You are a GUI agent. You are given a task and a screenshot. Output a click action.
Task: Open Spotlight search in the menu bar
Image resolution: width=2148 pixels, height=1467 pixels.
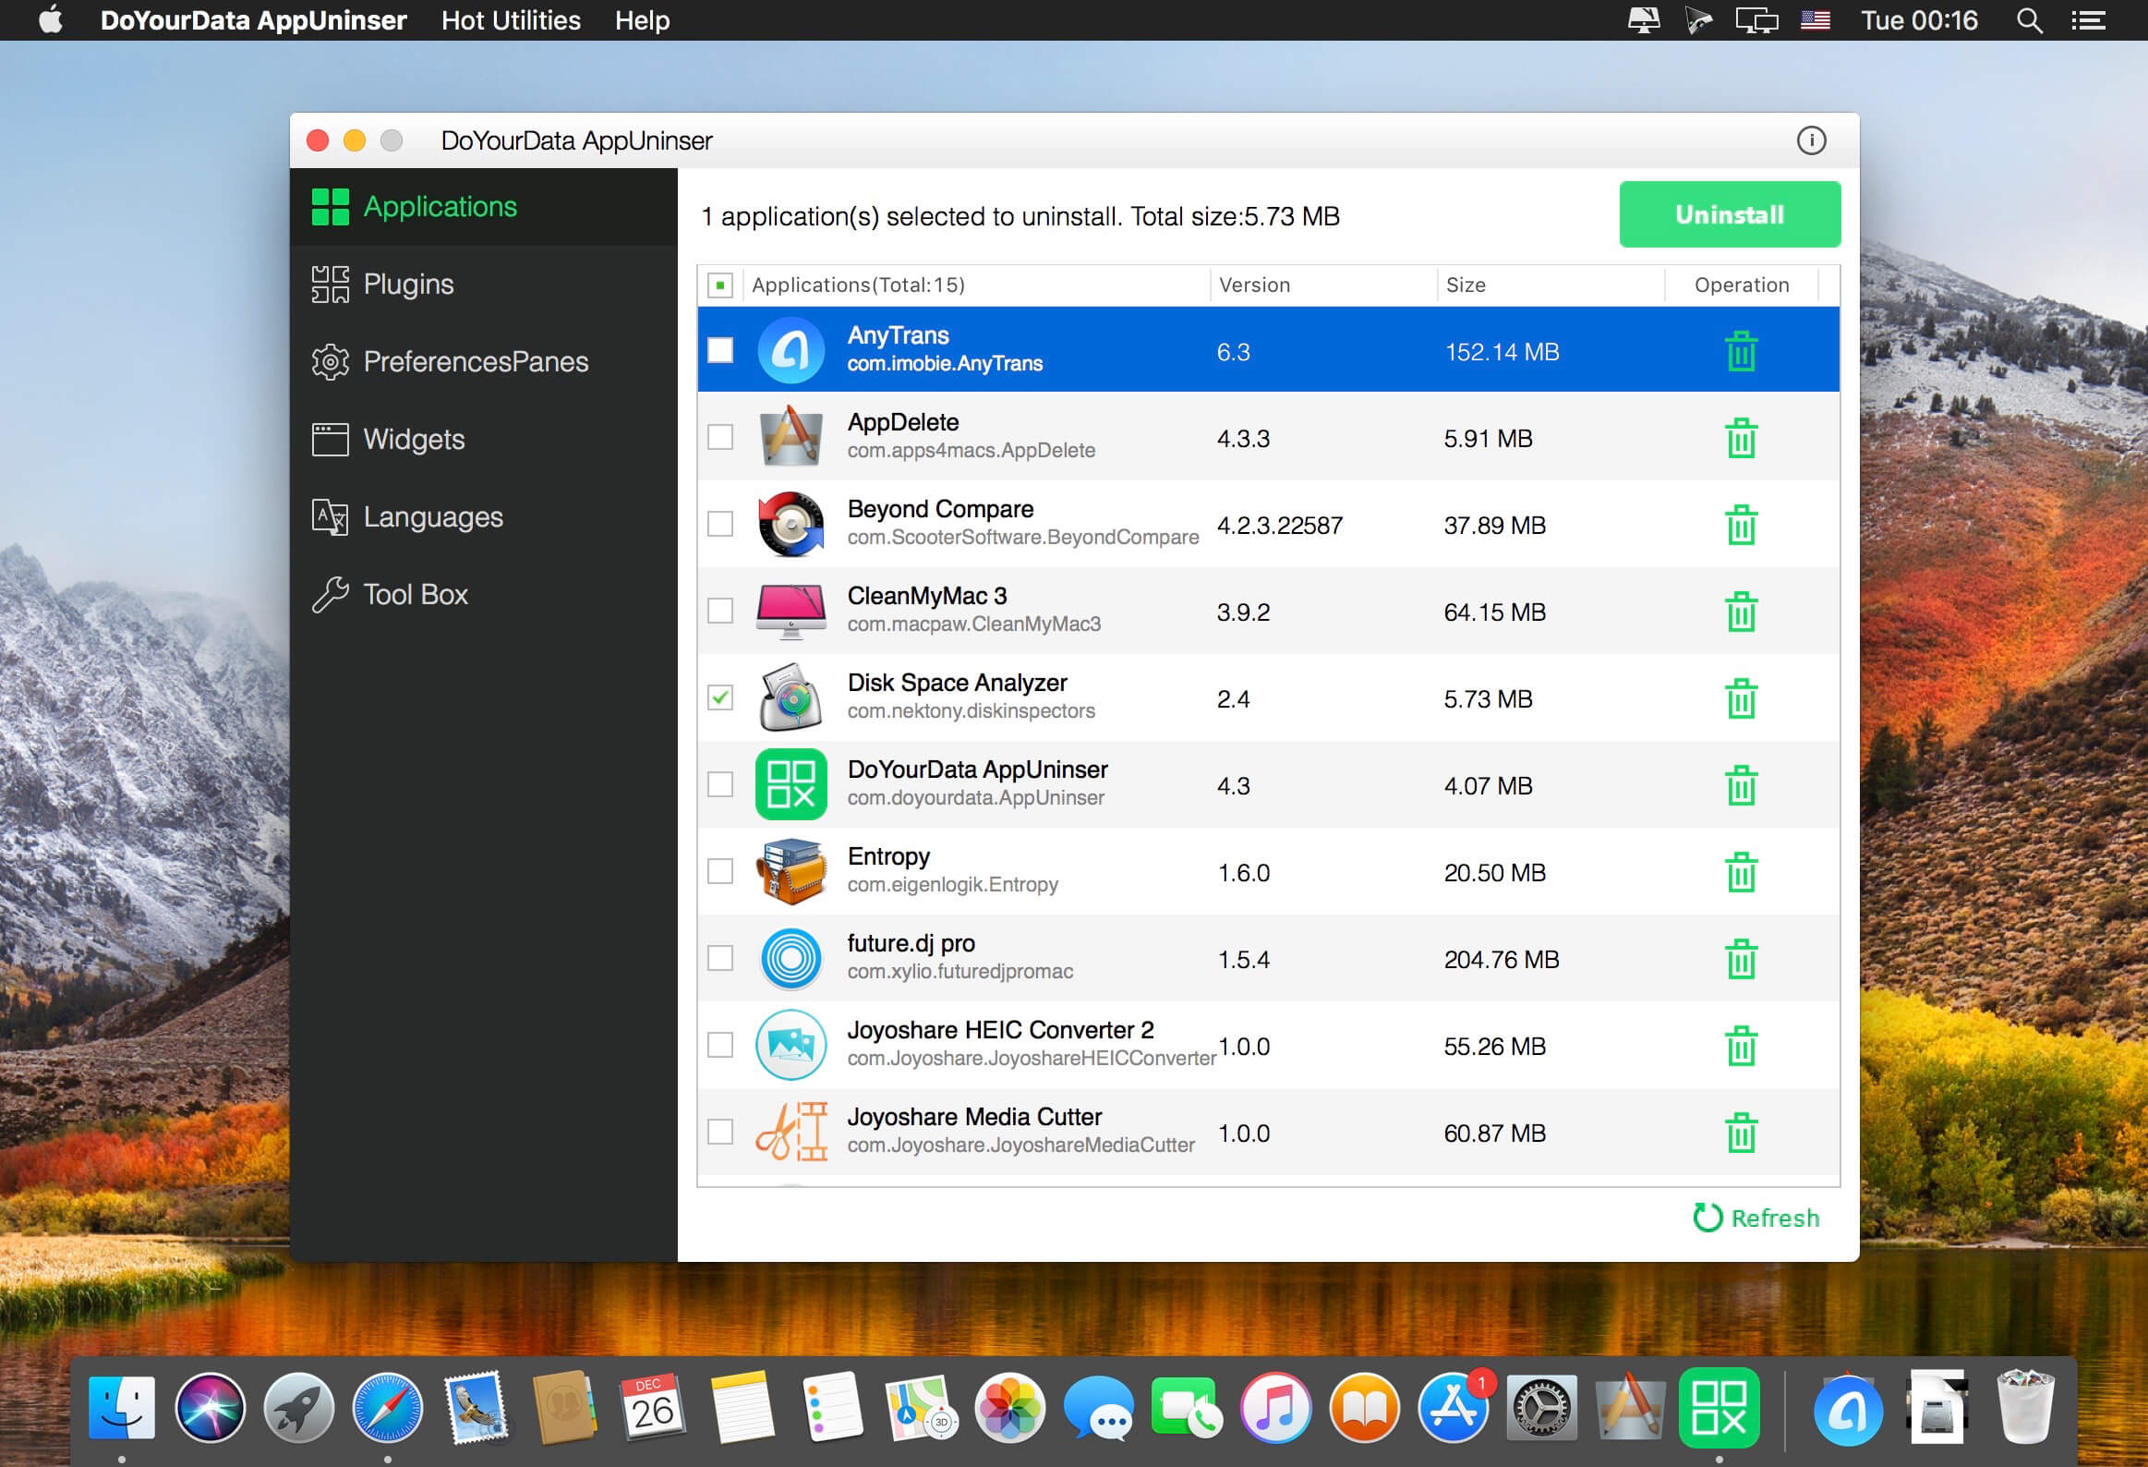2029,20
